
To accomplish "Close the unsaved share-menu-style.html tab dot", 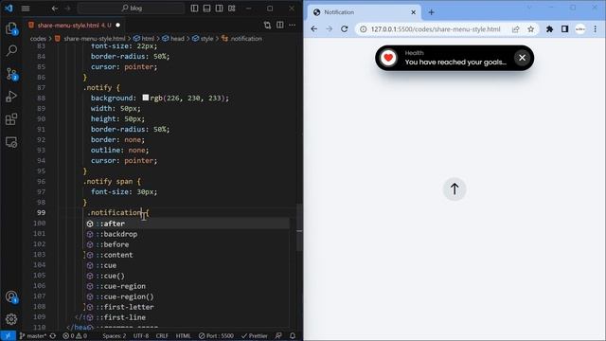I will coord(117,26).
